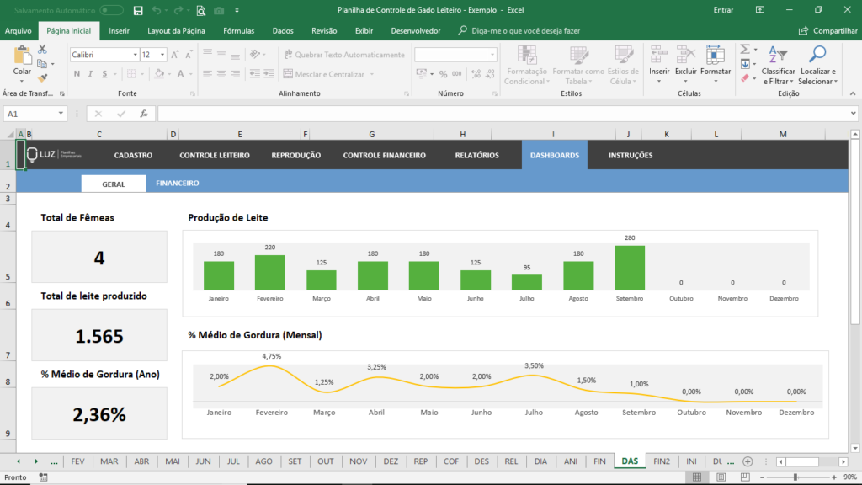
Task: Click the AutoSum icon in Edição group
Action: pos(744,51)
